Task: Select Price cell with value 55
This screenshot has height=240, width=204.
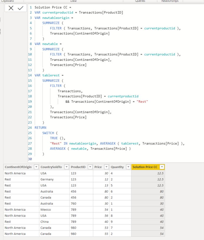Action: [101, 234]
